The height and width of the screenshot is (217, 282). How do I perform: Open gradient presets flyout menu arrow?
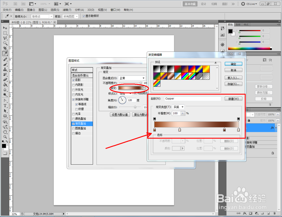(215, 63)
